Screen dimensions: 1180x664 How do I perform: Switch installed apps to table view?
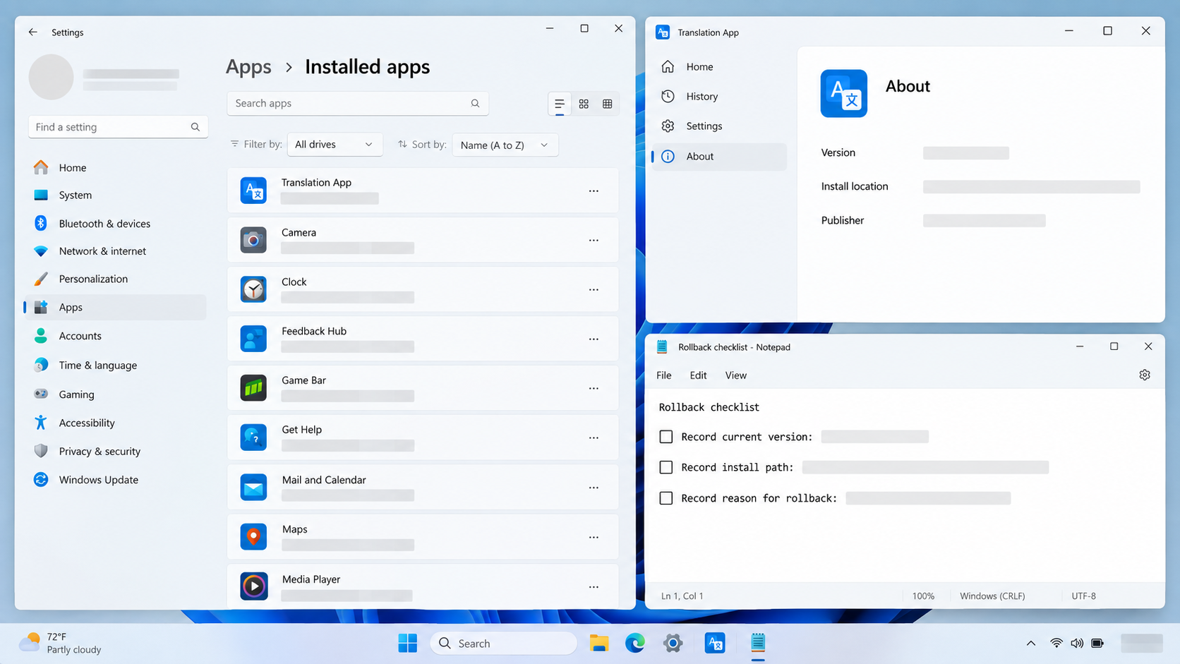(x=608, y=104)
